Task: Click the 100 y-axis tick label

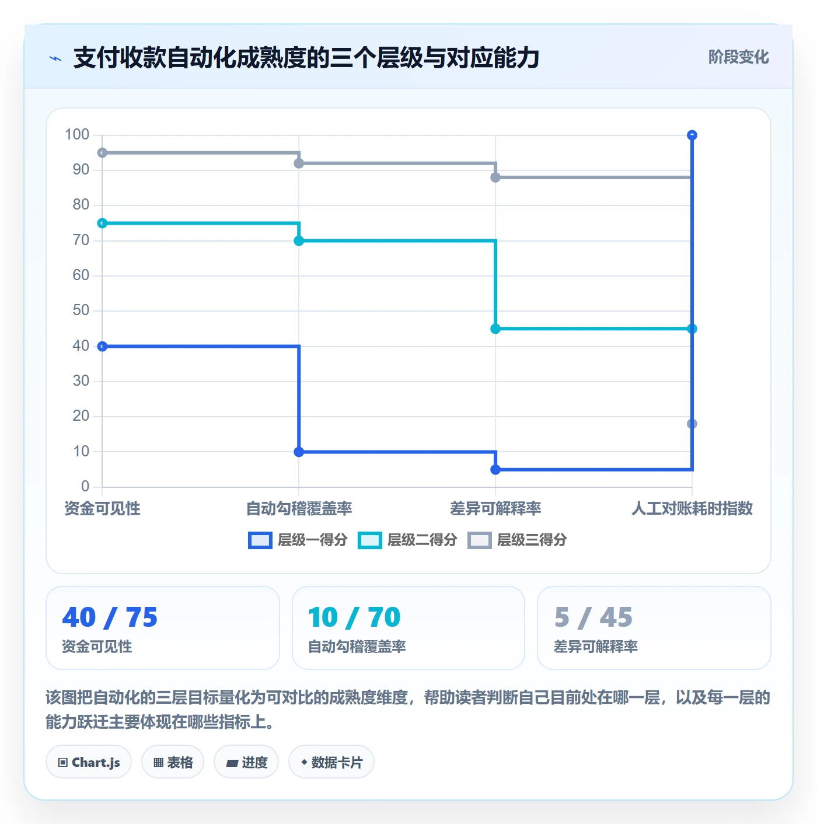Action: pyautogui.click(x=77, y=135)
